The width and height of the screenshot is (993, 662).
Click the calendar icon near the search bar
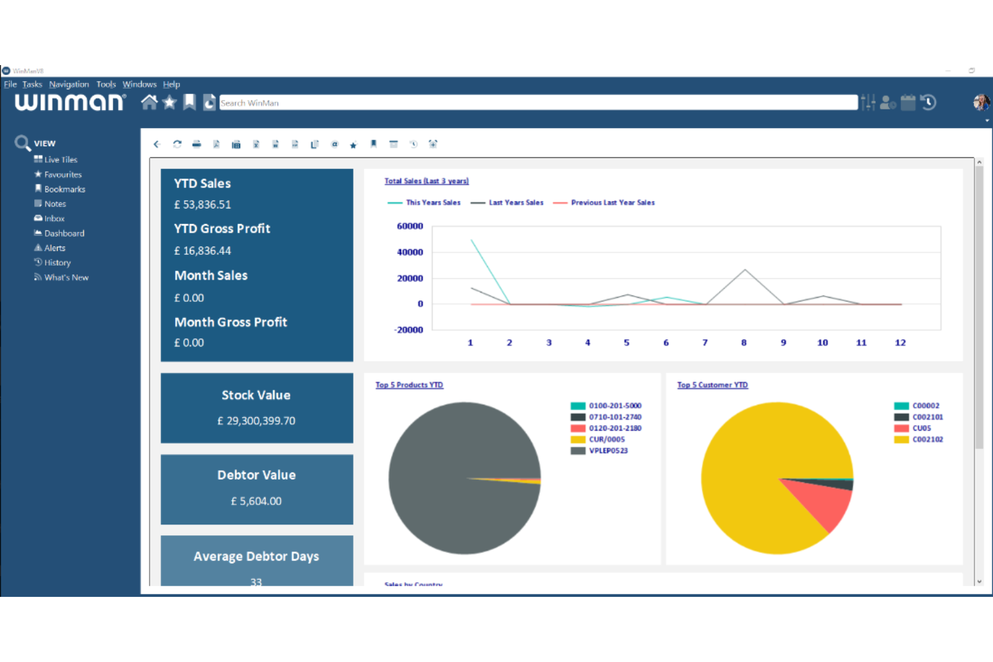(907, 102)
